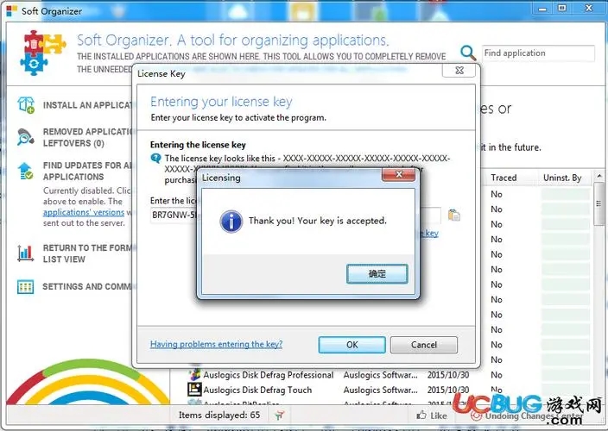Click the filter funnel icon in status bar
Image resolution: width=608 pixels, height=431 pixels.
tap(280, 415)
